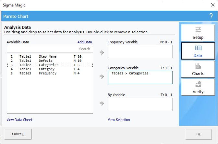Confirm with the OK button
Image resolution: width=218 pixels, height=144 pixels.
(199, 134)
